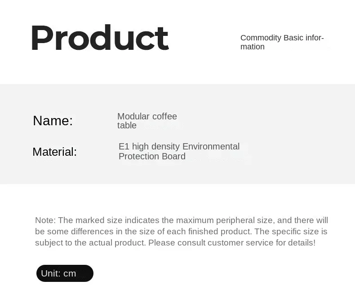This screenshot has width=355, height=294.
Task: Click the phrase maximum peripheral size in note
Action: tap(224, 220)
